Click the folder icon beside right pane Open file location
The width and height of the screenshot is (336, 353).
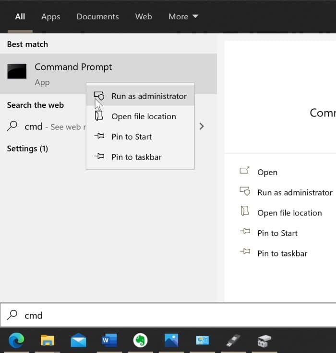pyautogui.click(x=244, y=211)
